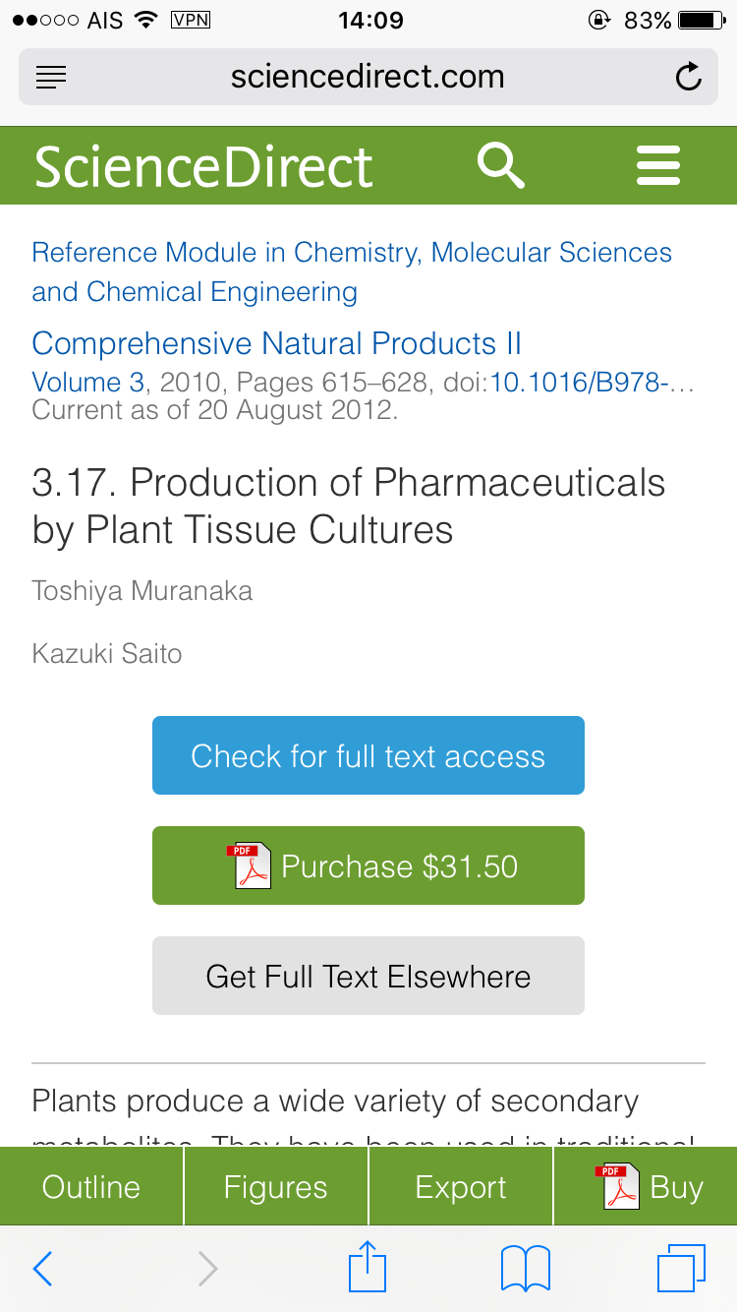Tap Safari reader view lines icon
Image resolution: width=737 pixels, height=1312 pixels.
click(51, 77)
